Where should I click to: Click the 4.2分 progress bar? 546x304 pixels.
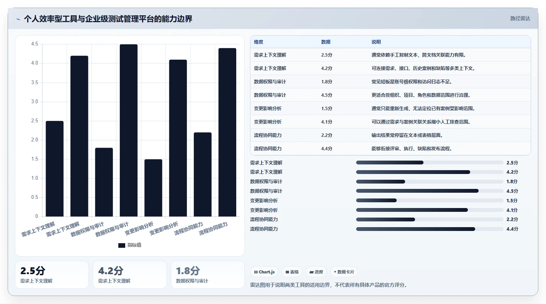pos(430,172)
